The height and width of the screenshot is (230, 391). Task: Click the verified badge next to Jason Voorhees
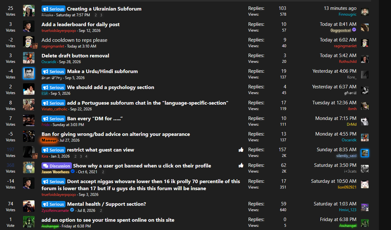point(73,172)
